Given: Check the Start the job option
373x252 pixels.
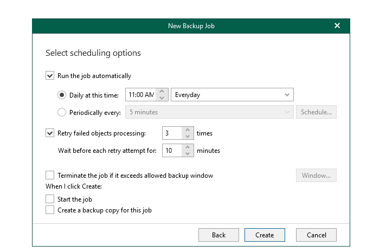Looking at the screenshot, I should click(x=50, y=199).
